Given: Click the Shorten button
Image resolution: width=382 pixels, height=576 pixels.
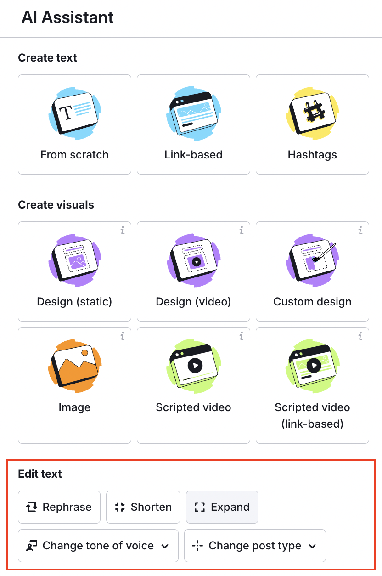Looking at the screenshot, I should point(143,507).
